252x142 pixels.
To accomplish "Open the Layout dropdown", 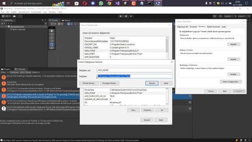I will (x=244, y=16).
